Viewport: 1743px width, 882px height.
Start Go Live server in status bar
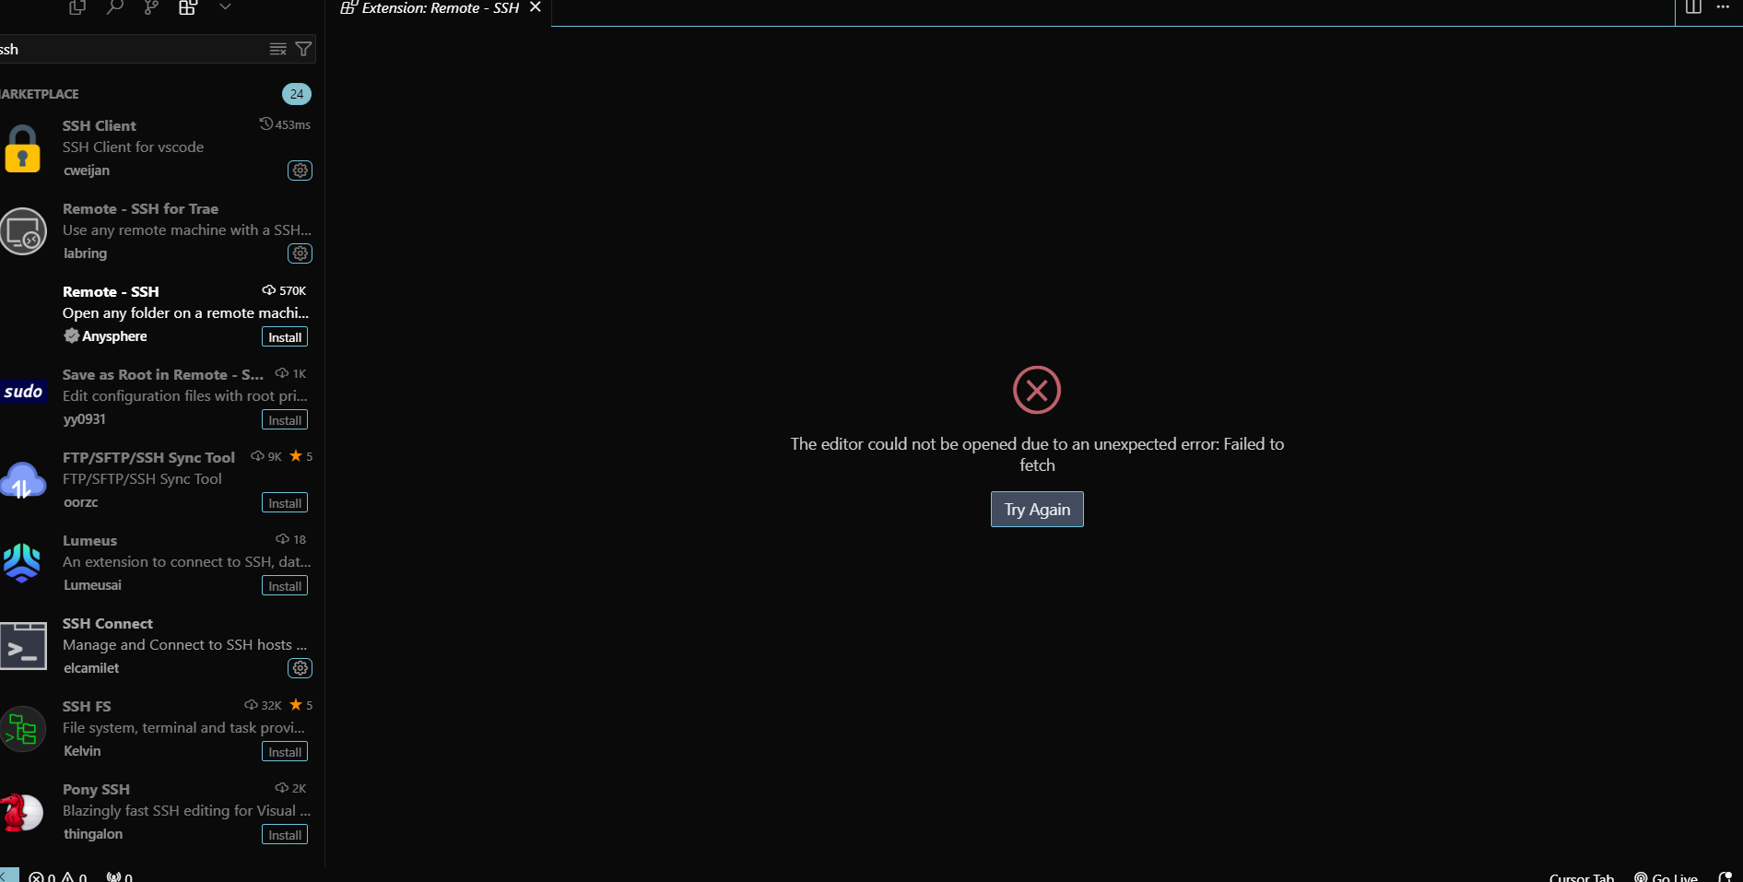[1666, 876]
